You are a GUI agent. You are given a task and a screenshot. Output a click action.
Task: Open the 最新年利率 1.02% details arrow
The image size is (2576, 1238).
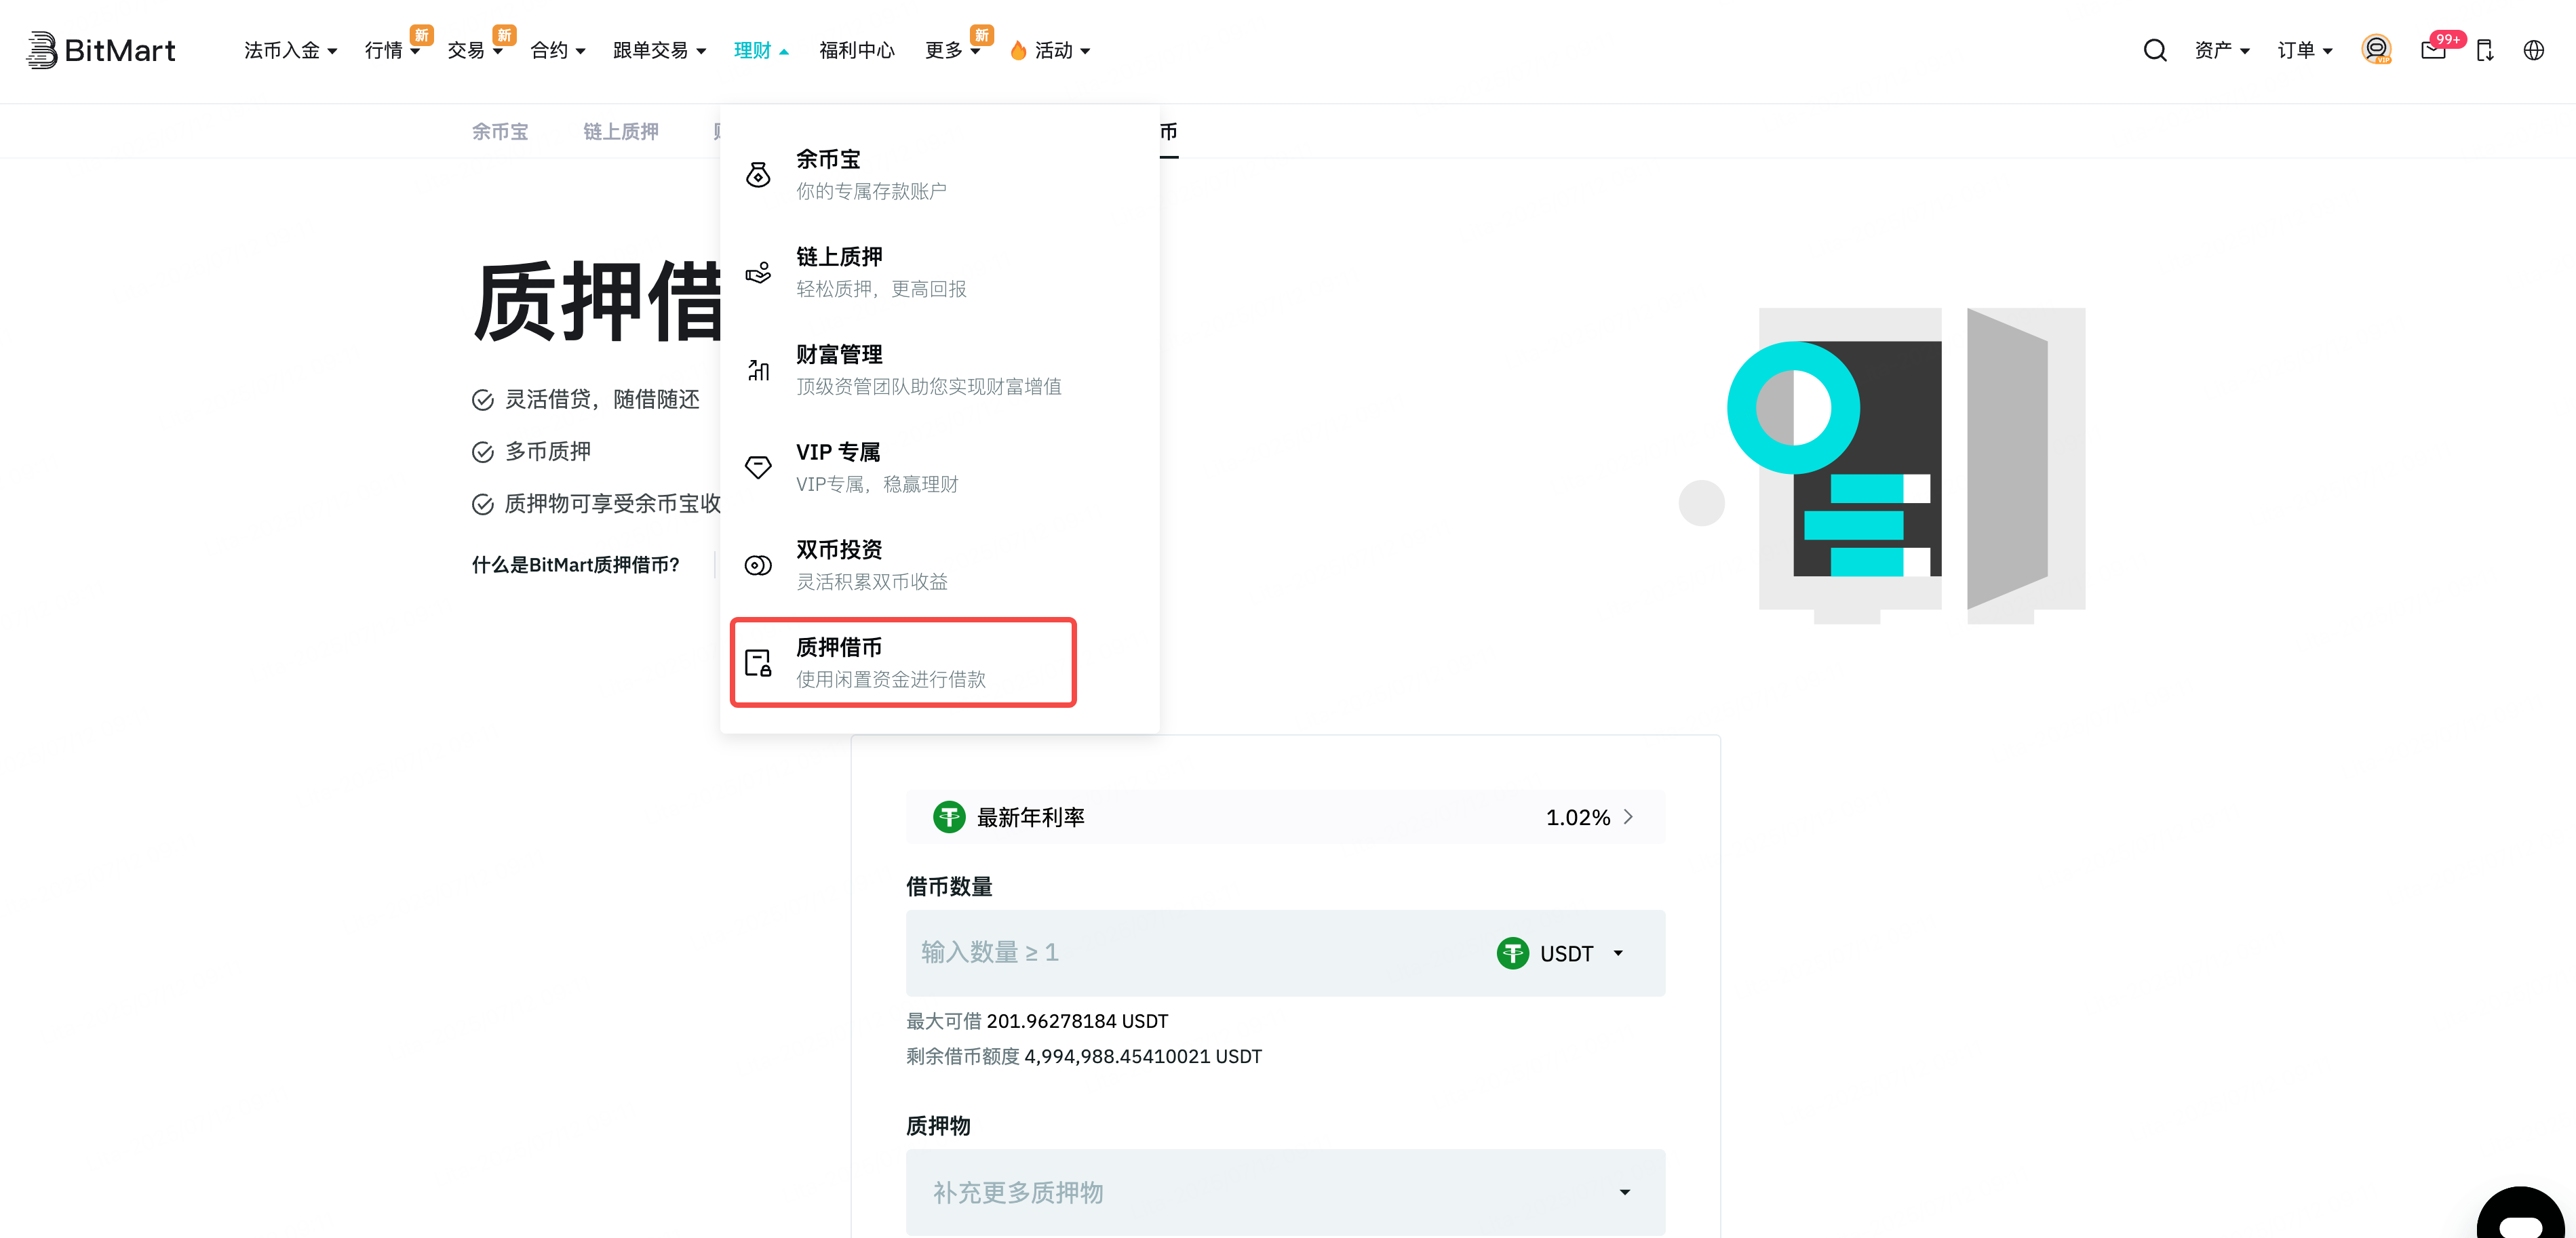pyautogui.click(x=1628, y=817)
